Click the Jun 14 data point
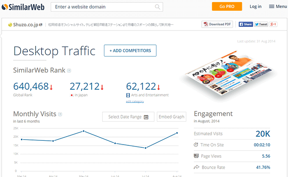Screen dimensions: 288x177 (115, 143)
